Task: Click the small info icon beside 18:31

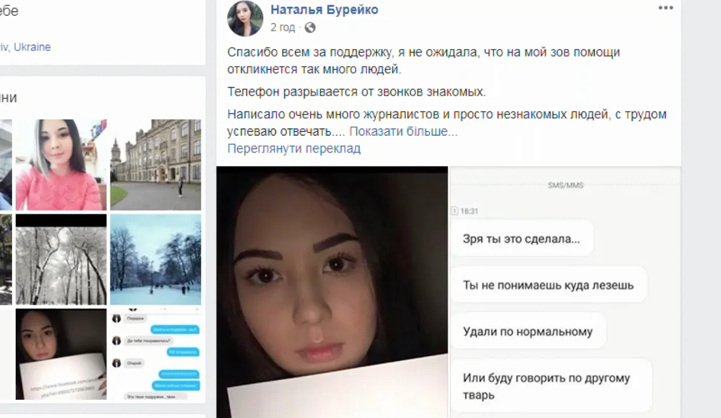Action: coord(454,211)
